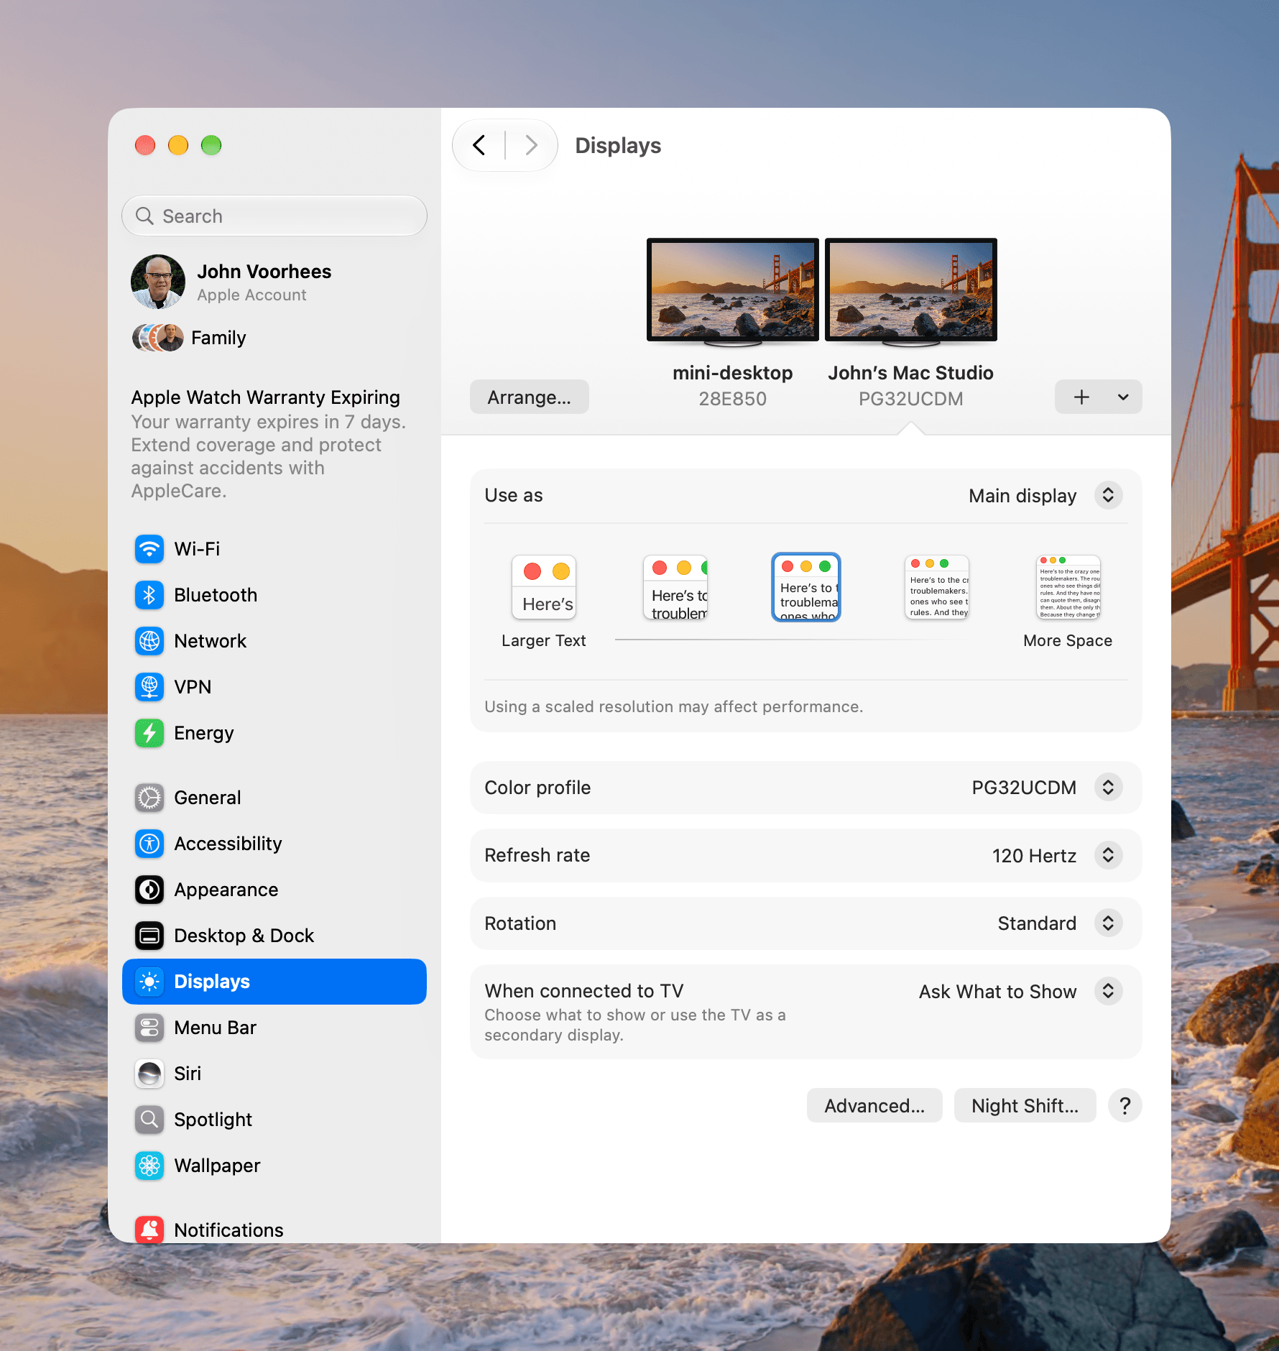Screen dimensions: 1279x1351
Task: Open Desktop & Dock settings pane
Action: [274, 936]
